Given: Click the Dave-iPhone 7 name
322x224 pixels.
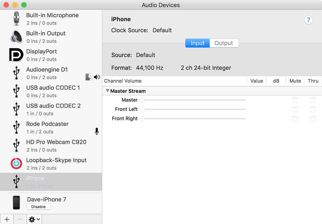Looking at the screenshot, I should click(x=47, y=199).
